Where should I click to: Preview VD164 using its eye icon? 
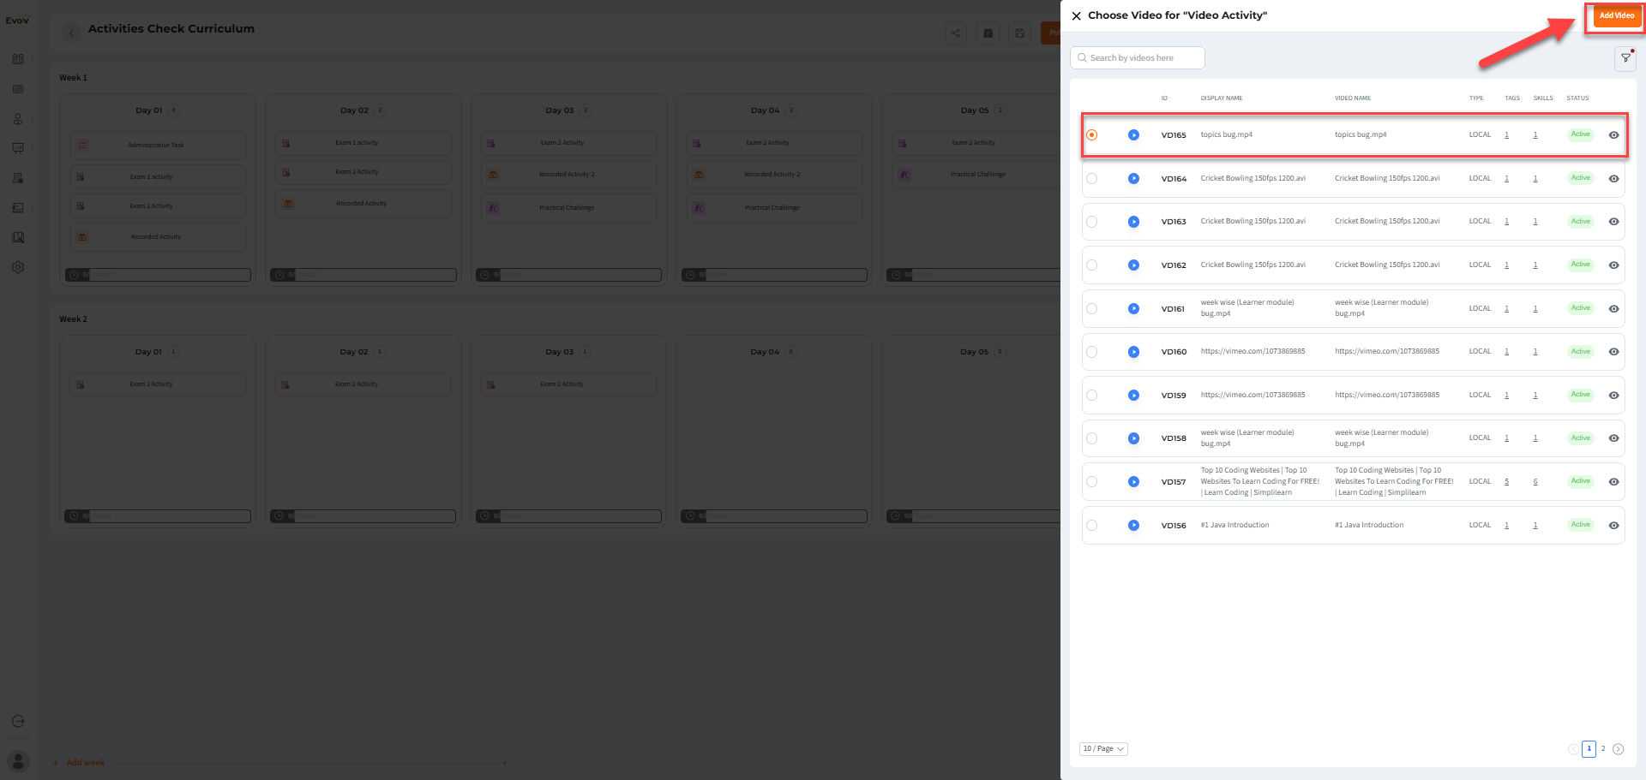(1613, 179)
